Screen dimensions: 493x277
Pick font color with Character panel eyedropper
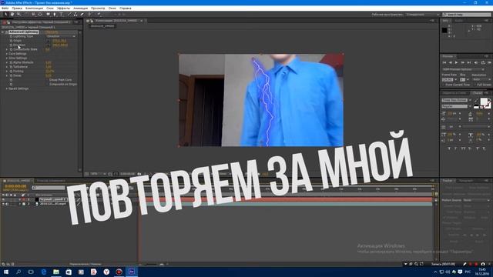pyautogui.click(x=476, y=101)
